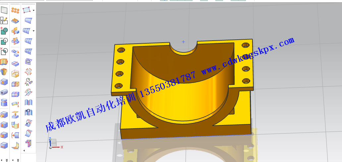Select the Trim Body block icon

coord(15,84)
